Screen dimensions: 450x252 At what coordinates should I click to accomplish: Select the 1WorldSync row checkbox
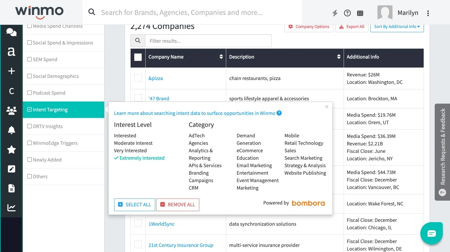click(138, 223)
